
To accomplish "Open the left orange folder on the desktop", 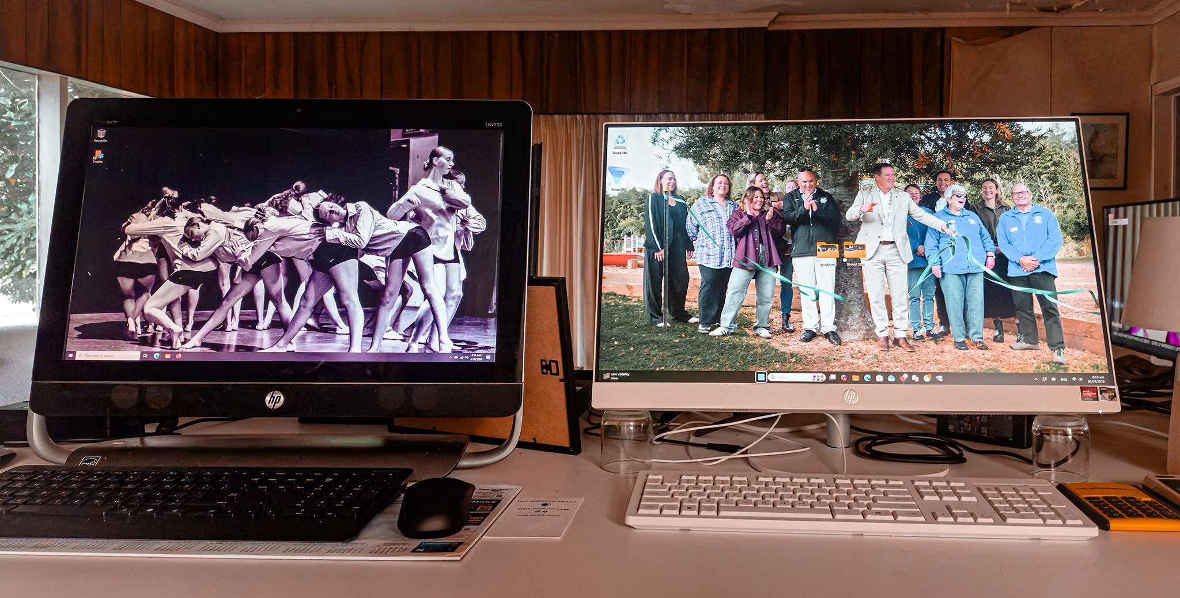I will 827,250.
